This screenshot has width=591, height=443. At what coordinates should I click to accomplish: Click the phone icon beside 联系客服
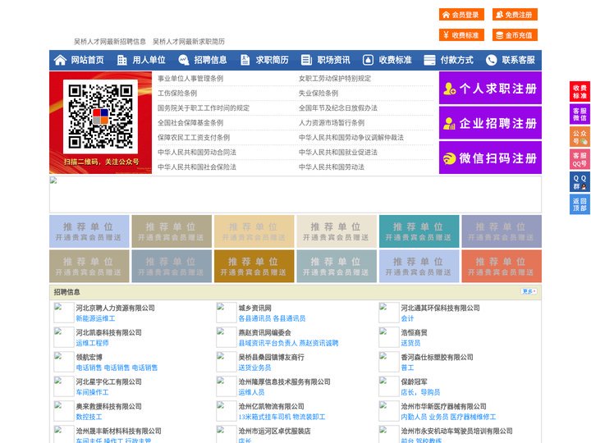491,60
